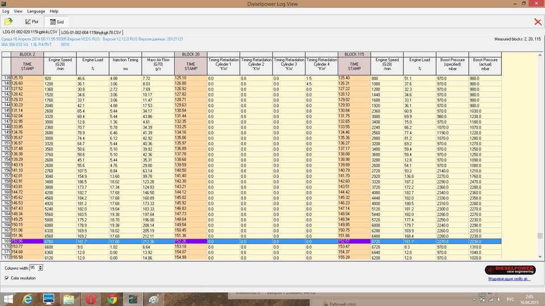Switch to Plot view in the toolbar

(32, 22)
